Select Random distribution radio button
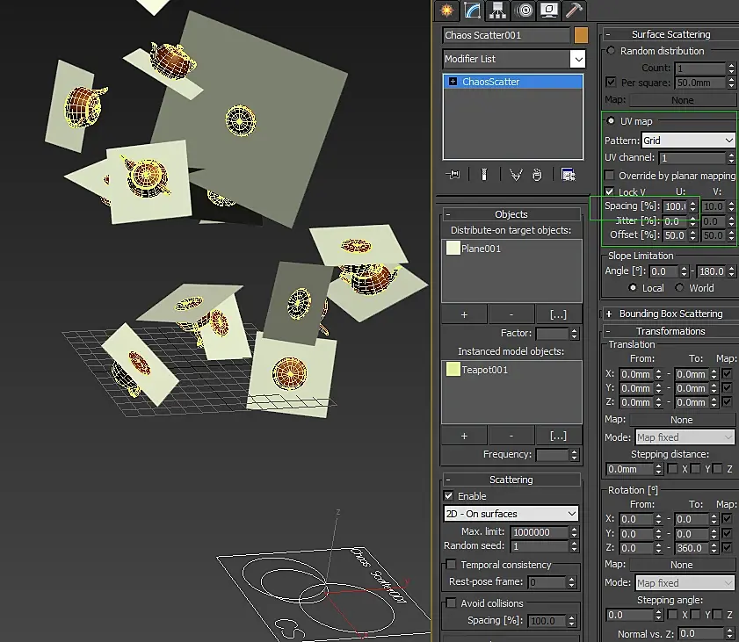Viewport: 739px width, 642px height. tap(612, 51)
